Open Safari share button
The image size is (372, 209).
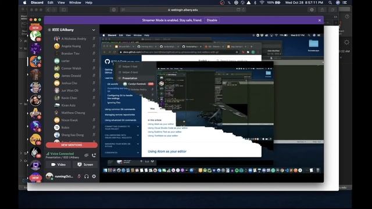[x=322, y=10]
